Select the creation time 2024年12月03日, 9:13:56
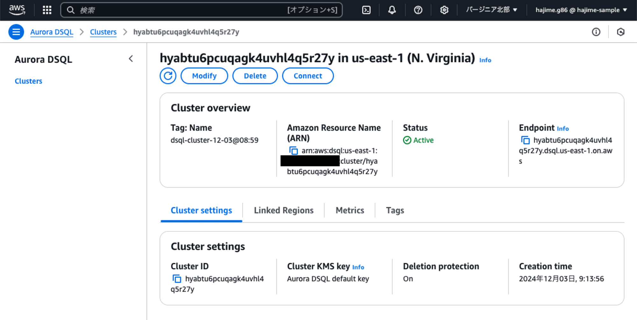637x320 pixels. tap(561, 279)
